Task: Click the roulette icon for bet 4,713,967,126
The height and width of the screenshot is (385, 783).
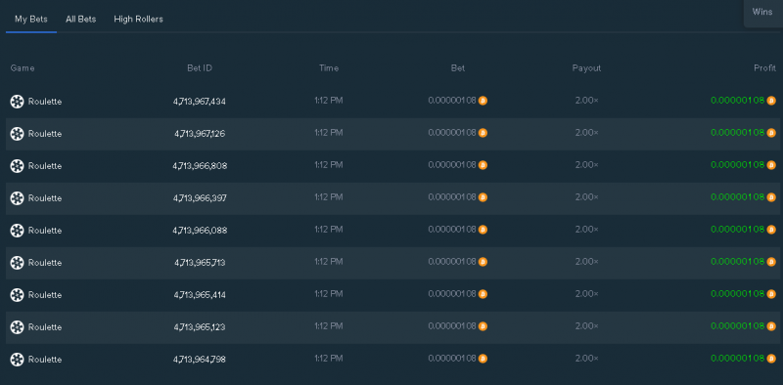Action: point(17,134)
